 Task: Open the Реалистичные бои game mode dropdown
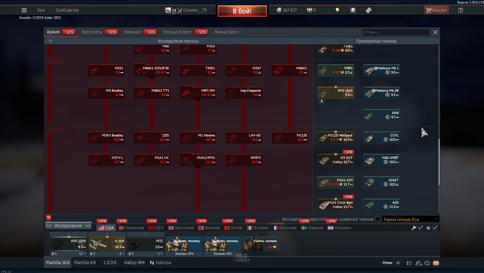[x=410, y=219]
